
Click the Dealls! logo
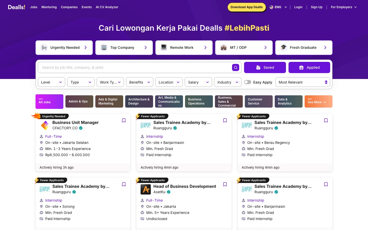17,7
